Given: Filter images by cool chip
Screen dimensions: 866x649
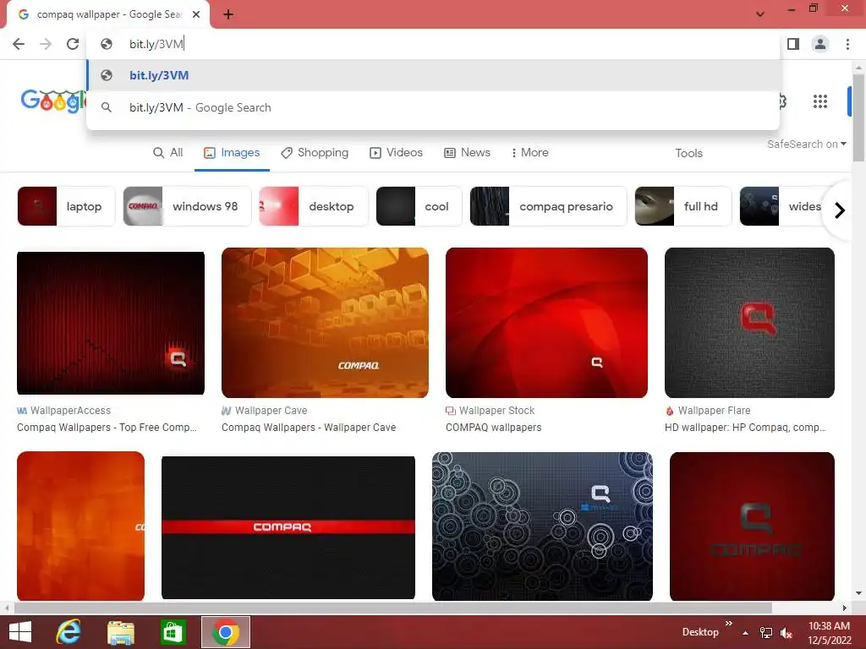Looking at the screenshot, I should (x=419, y=206).
